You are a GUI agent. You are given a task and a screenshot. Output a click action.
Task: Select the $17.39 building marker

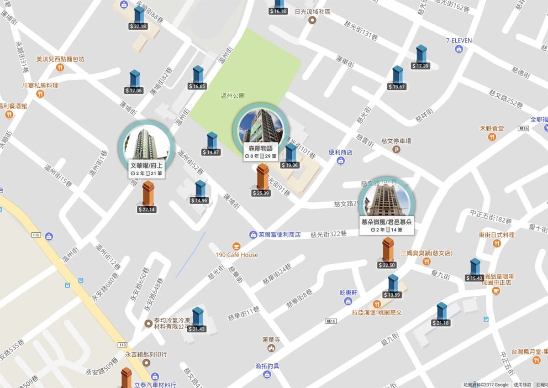pyautogui.click(x=421, y=58)
